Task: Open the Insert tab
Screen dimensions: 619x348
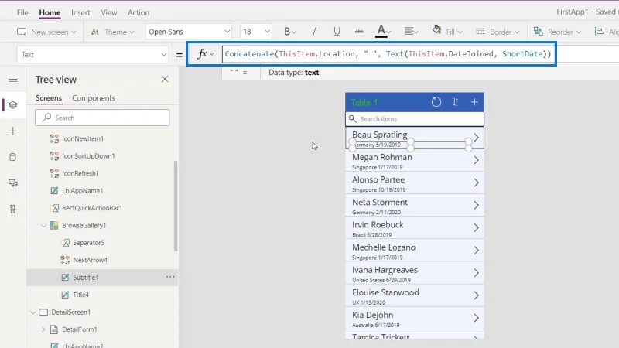Action: tap(80, 12)
